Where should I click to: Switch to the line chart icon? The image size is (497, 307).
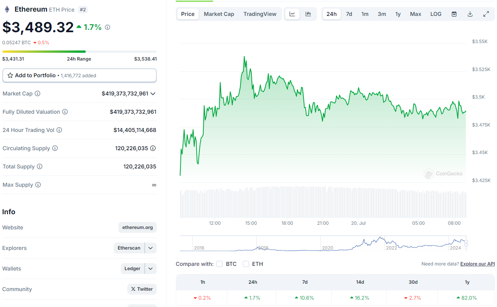pyautogui.click(x=292, y=14)
